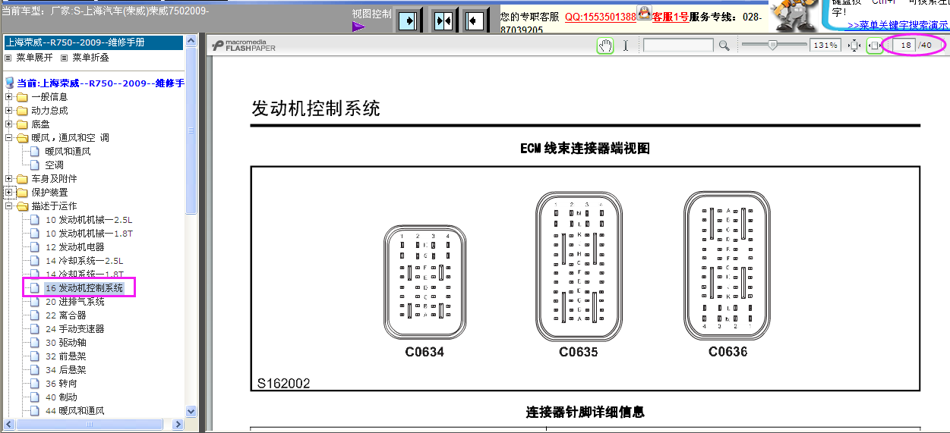Click the page icon for 36 转向
The height and width of the screenshot is (433, 950).
tap(34, 384)
